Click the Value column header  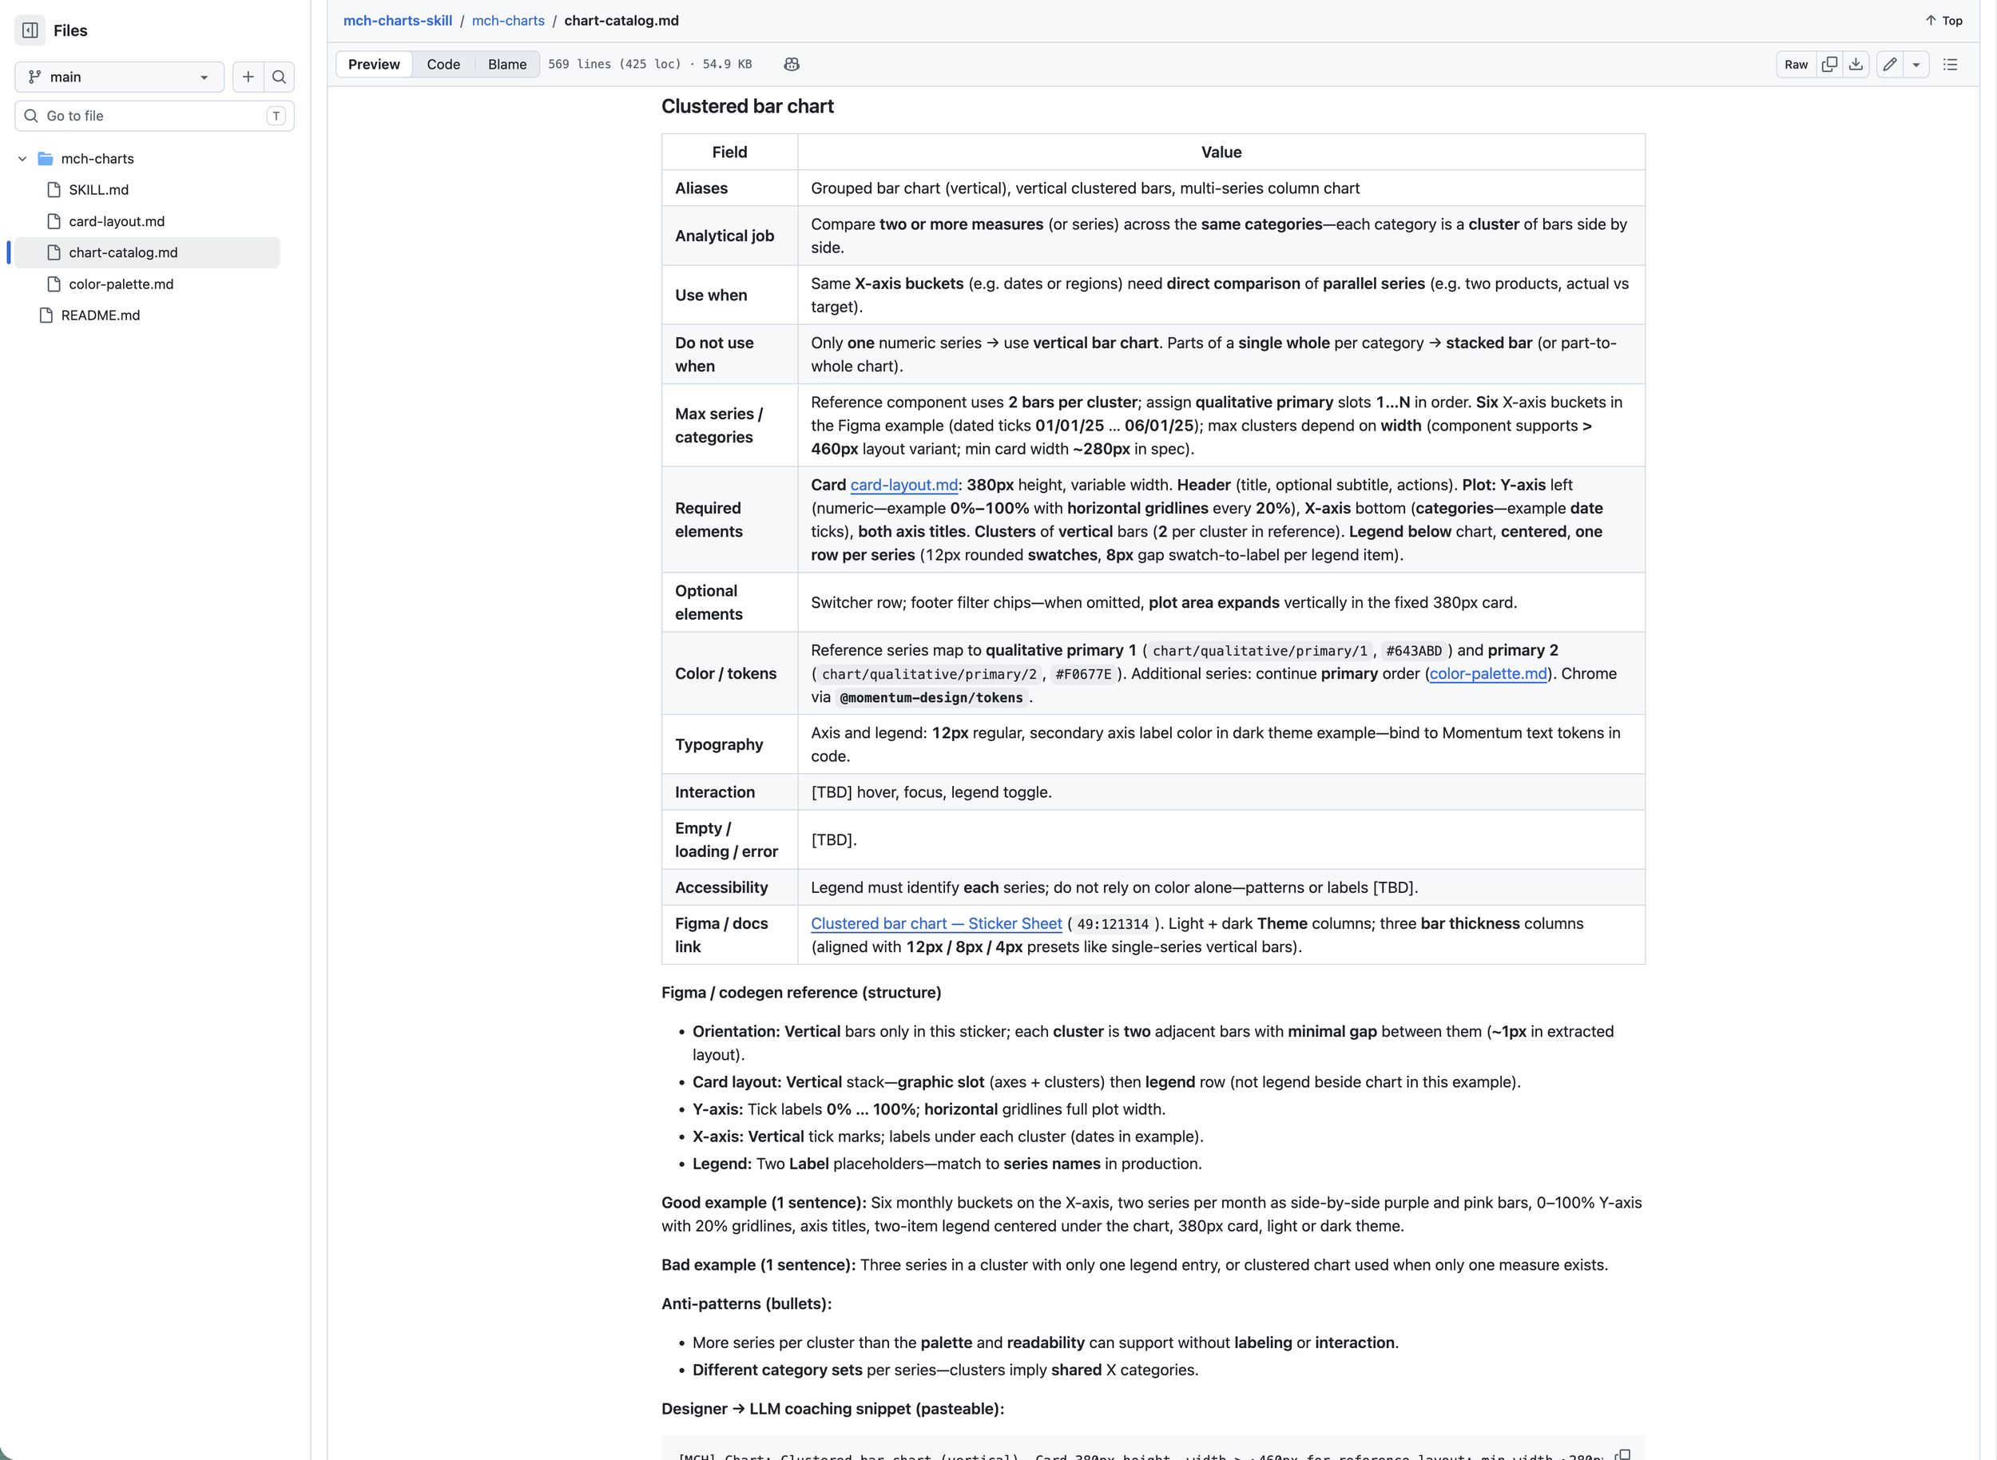coord(1221,152)
